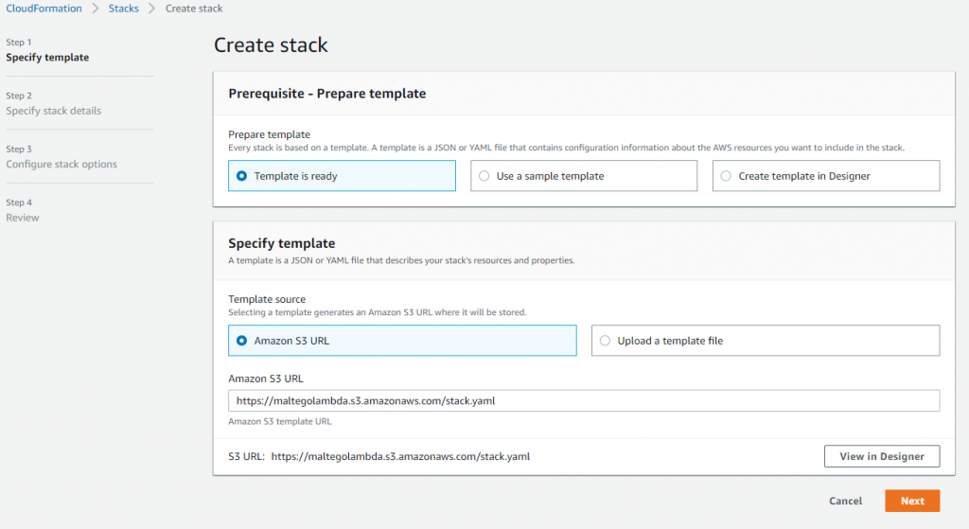This screenshot has width=969, height=529.
Task: Pick Amazon S3 URL as template source
Action: pos(402,341)
